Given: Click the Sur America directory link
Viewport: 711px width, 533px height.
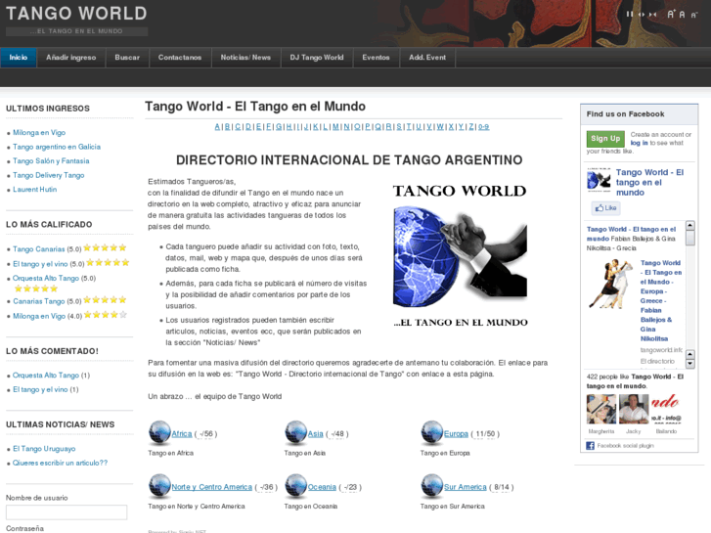Looking at the screenshot, I should point(466,487).
